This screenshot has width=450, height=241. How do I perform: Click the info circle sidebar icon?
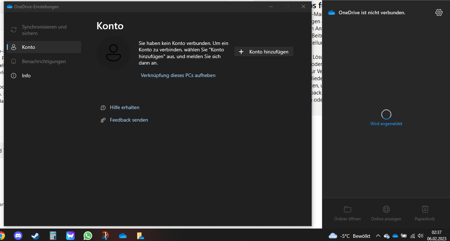(14, 76)
